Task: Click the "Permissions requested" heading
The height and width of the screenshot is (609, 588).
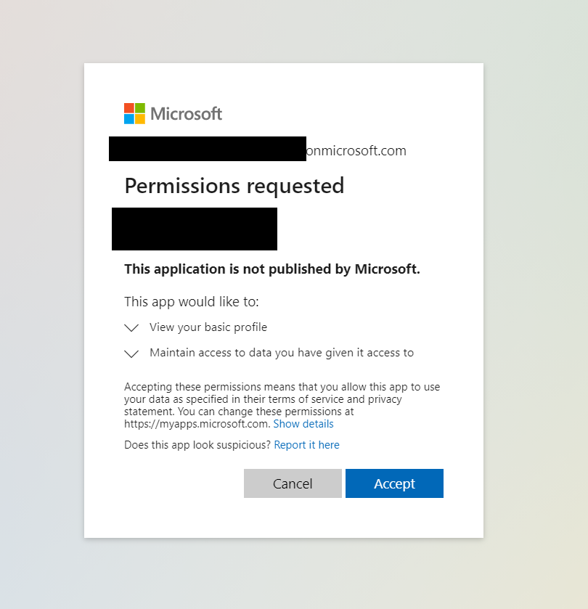Action: pos(234,186)
